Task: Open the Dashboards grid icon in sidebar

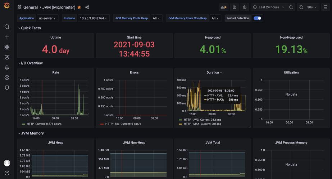Action: [7, 47]
